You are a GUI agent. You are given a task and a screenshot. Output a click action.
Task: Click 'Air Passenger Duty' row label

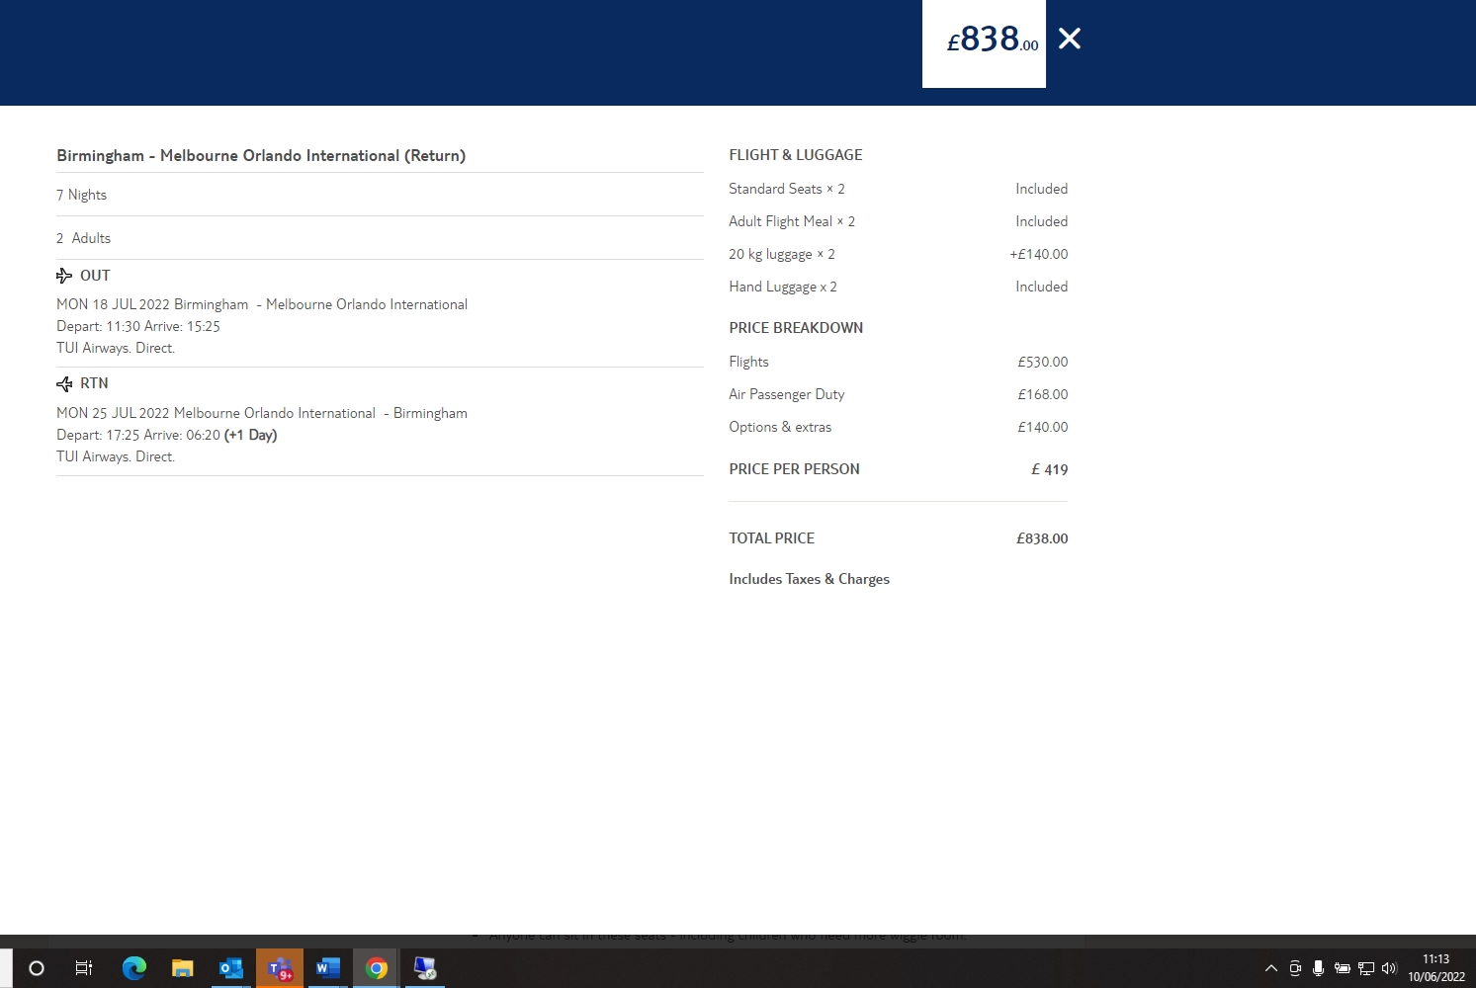(787, 394)
